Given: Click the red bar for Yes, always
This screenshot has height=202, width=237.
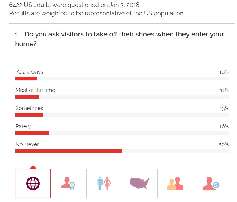Looking at the screenshot, I should coord(26,79).
